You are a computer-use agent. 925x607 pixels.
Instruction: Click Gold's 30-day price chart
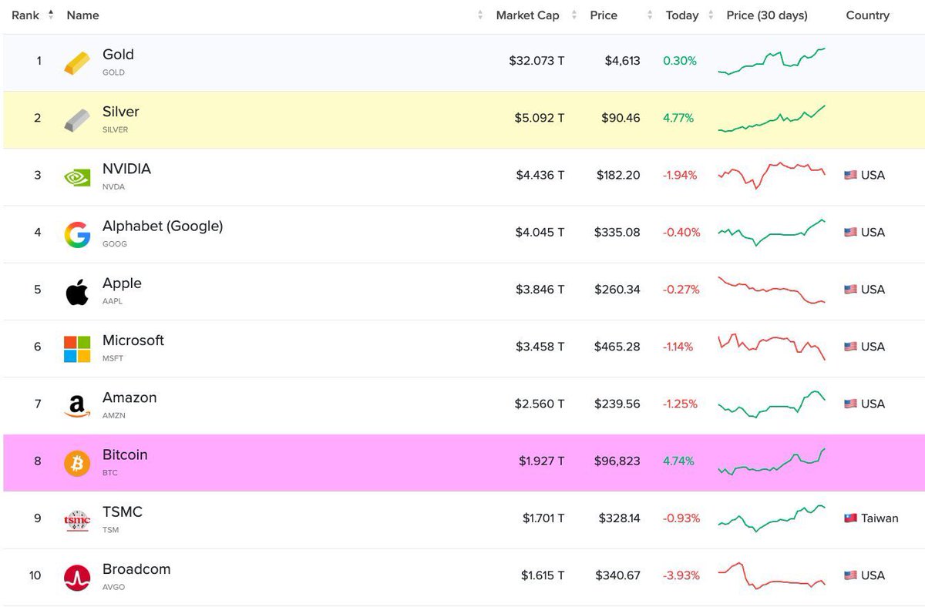pyautogui.click(x=771, y=61)
